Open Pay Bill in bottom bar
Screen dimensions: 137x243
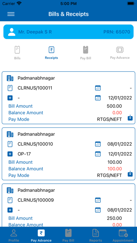(68, 236)
